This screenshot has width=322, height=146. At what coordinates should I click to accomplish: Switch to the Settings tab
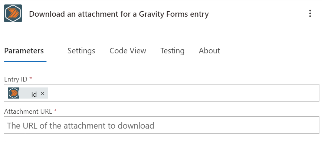(81, 51)
